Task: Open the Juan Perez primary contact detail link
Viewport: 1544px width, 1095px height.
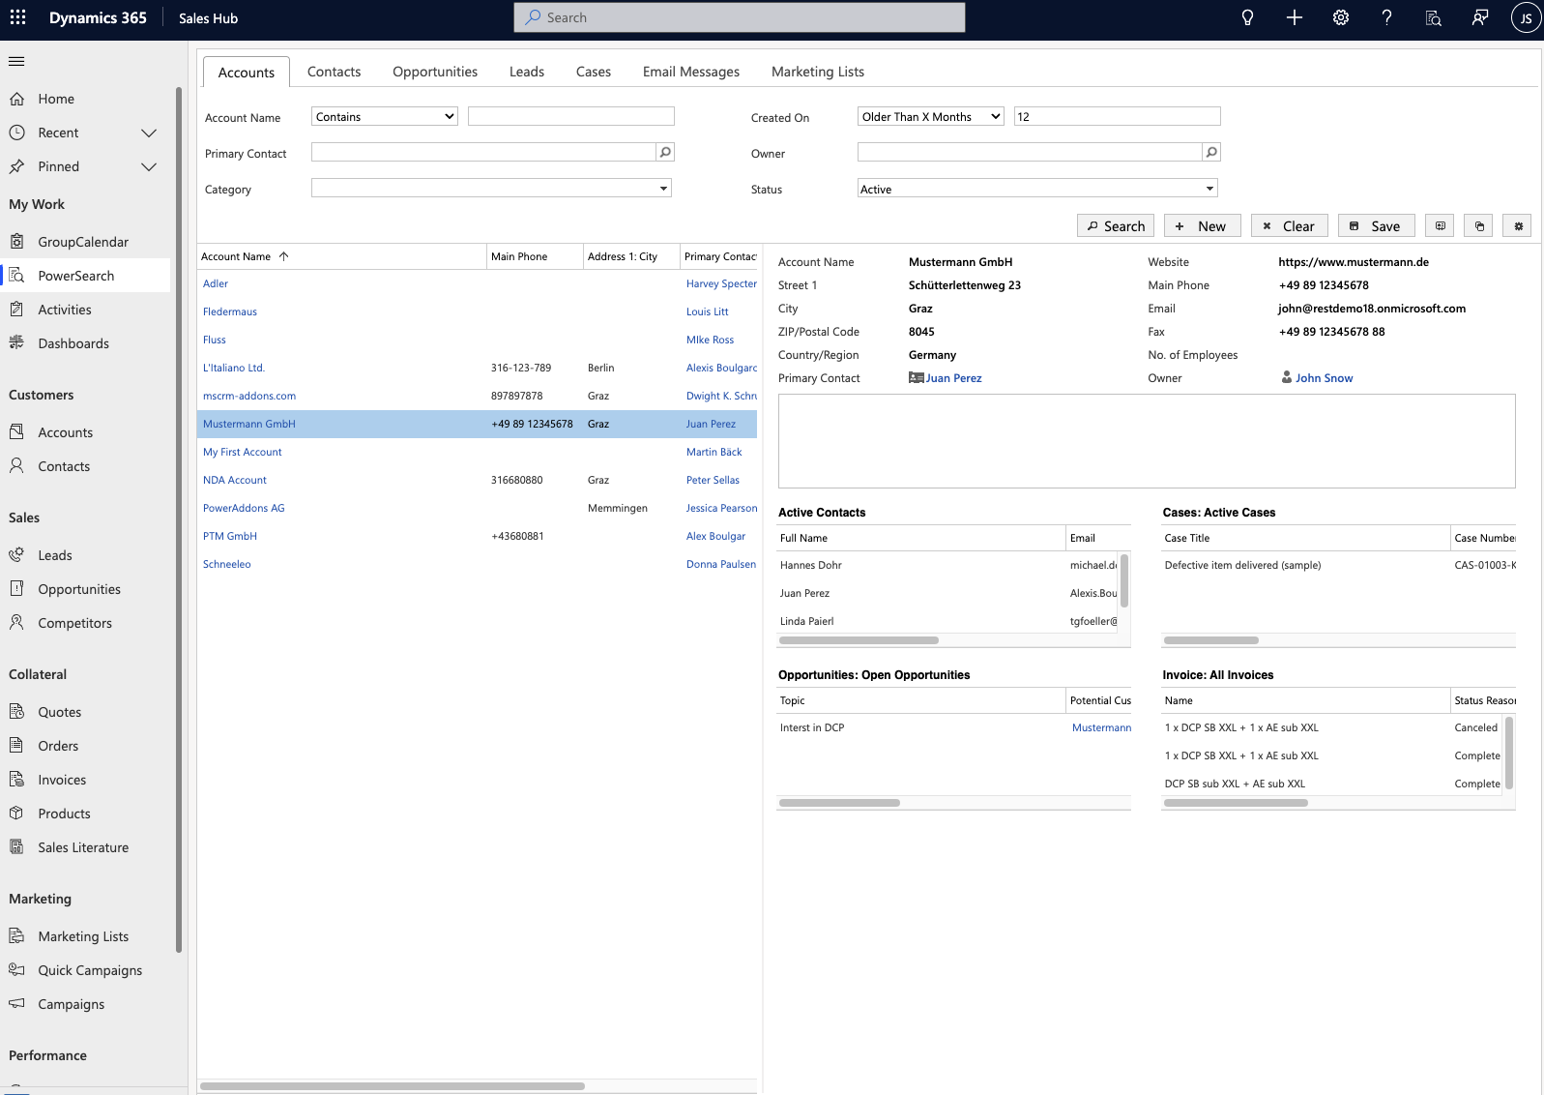Action: click(x=953, y=378)
